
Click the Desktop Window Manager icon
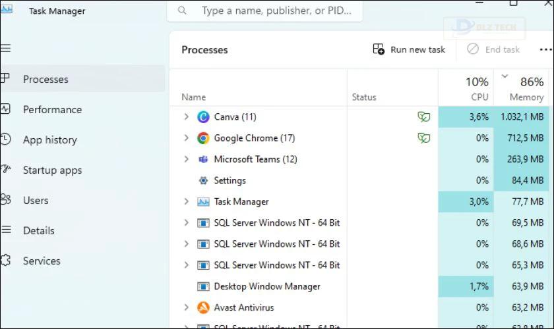[203, 287]
